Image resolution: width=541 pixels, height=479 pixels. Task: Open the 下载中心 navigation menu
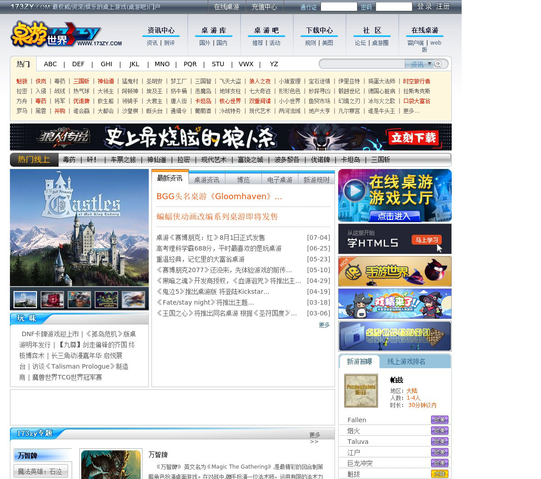(x=319, y=30)
